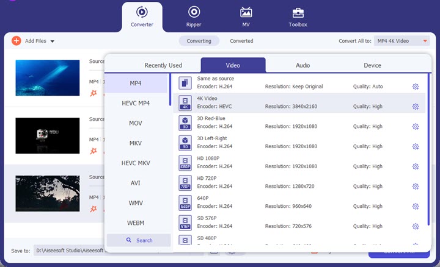Expand the Add Files dropdown arrow
The width and height of the screenshot is (440, 267).
pyautogui.click(x=53, y=41)
